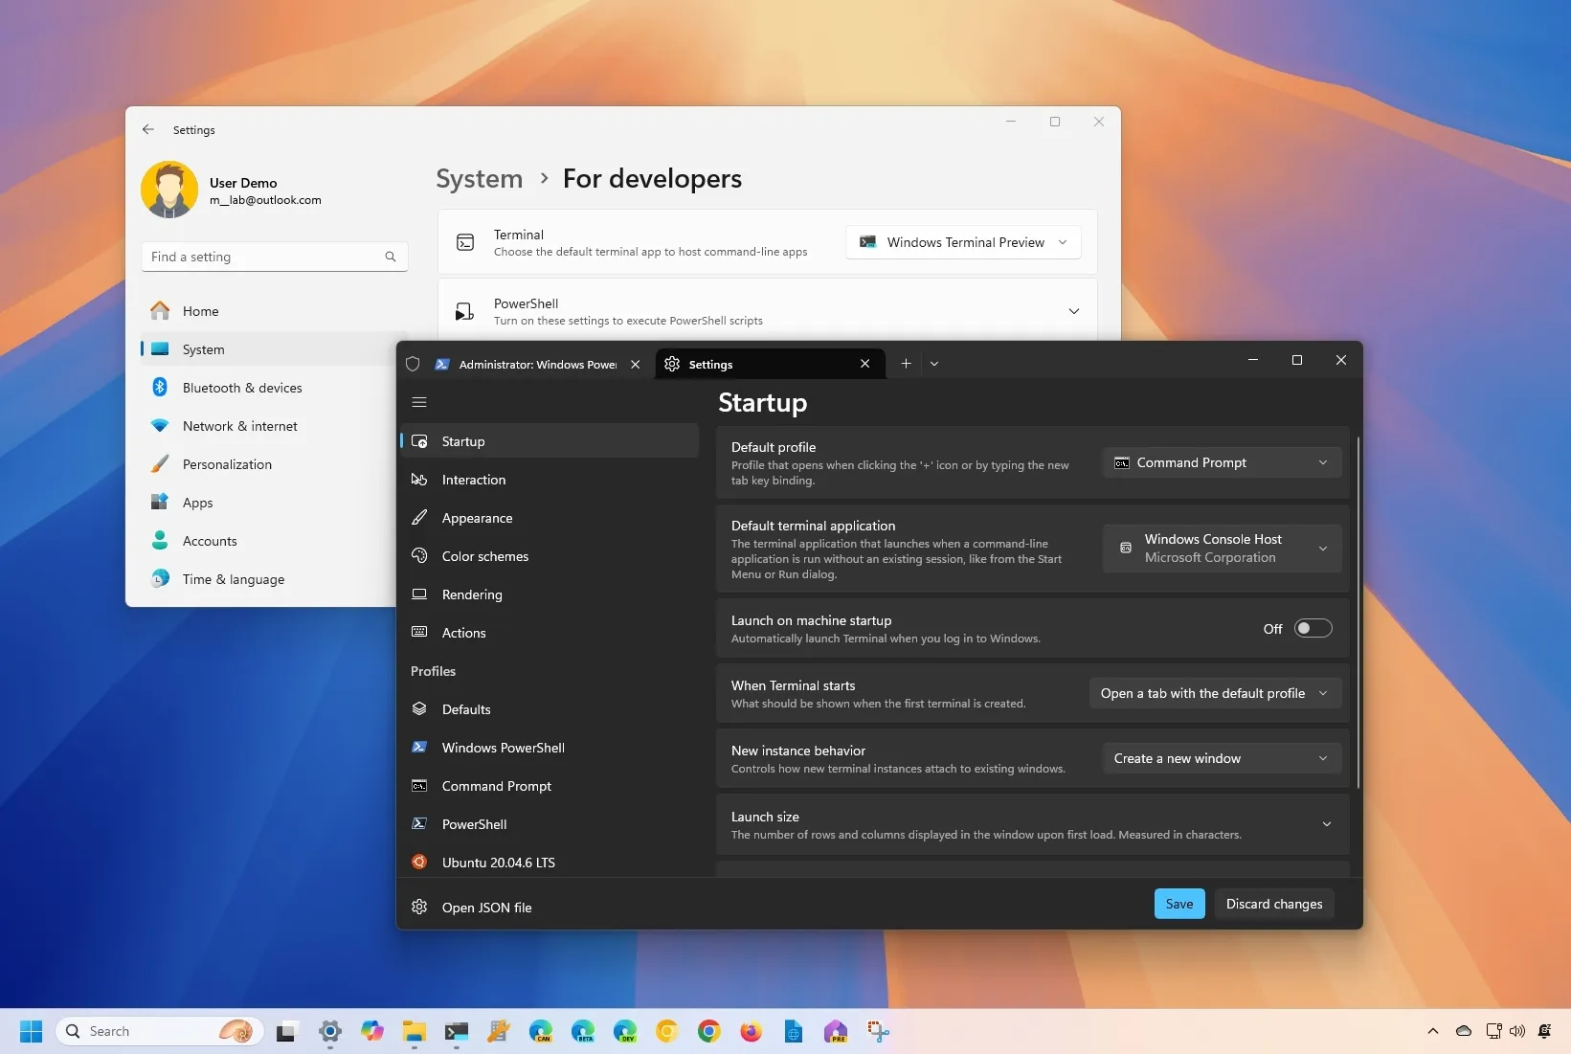Click the Defaults layers icon
Screen dimensions: 1571x1054
tap(419, 709)
